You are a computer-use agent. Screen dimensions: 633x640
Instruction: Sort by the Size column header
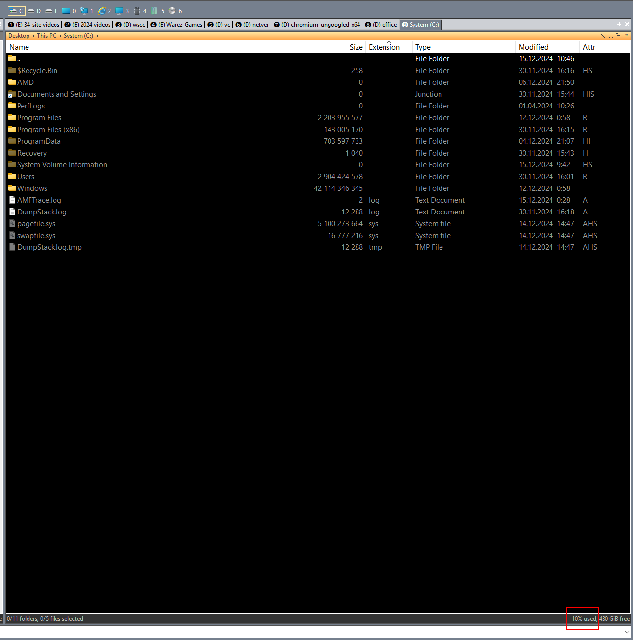tap(329, 47)
